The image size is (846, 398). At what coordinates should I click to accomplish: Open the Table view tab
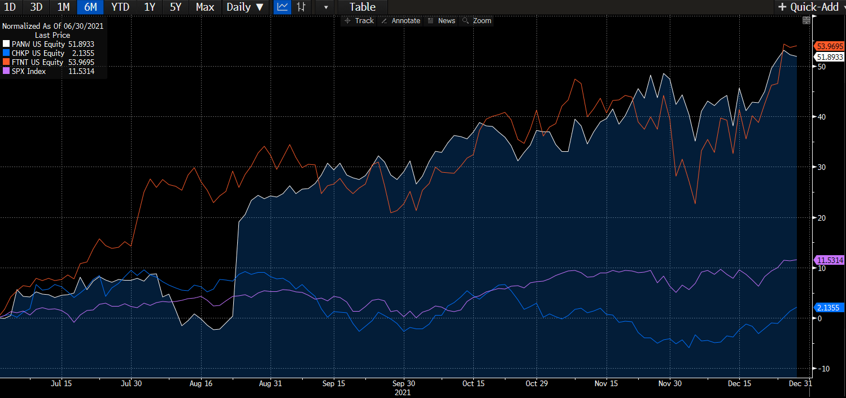pyautogui.click(x=362, y=7)
